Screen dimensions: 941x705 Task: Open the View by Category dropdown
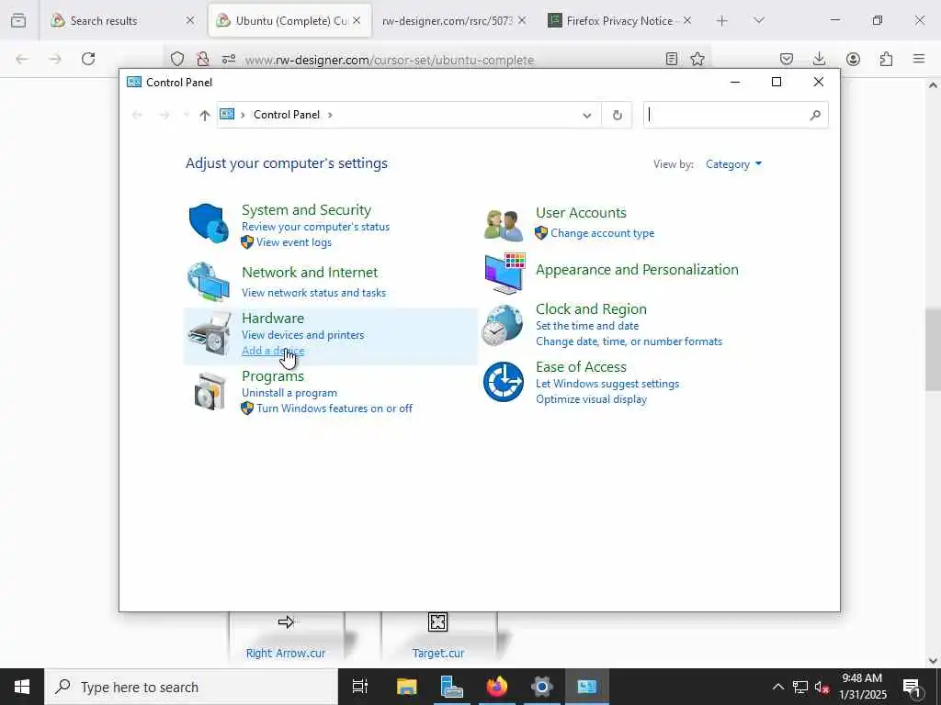(x=733, y=164)
